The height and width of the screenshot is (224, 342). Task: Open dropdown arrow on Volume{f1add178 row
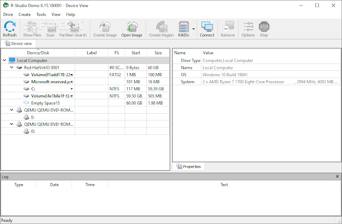[72, 75]
